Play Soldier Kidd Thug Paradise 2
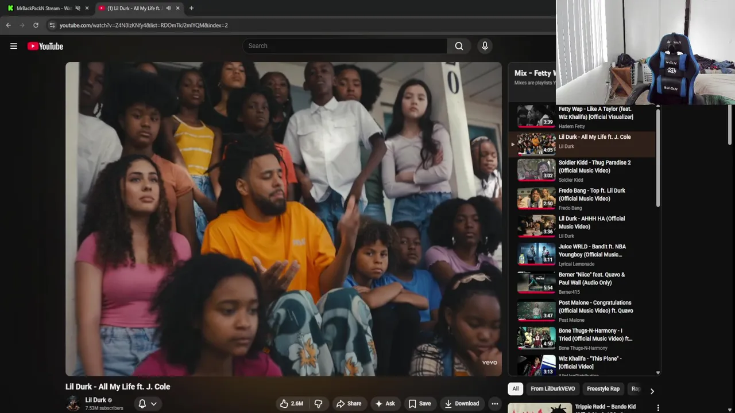Image resolution: width=735 pixels, height=413 pixels. click(x=582, y=170)
